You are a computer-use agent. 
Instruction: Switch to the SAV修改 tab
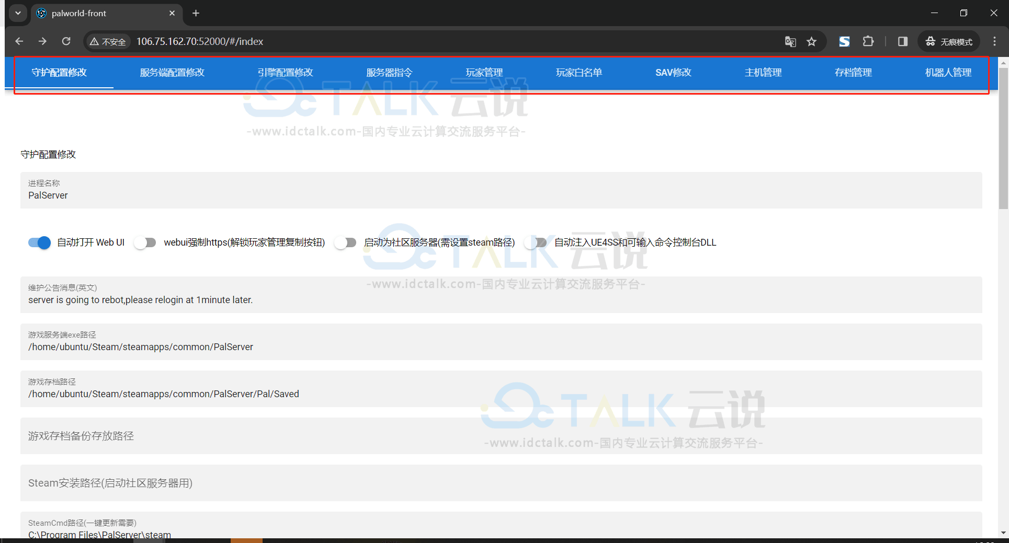(673, 73)
